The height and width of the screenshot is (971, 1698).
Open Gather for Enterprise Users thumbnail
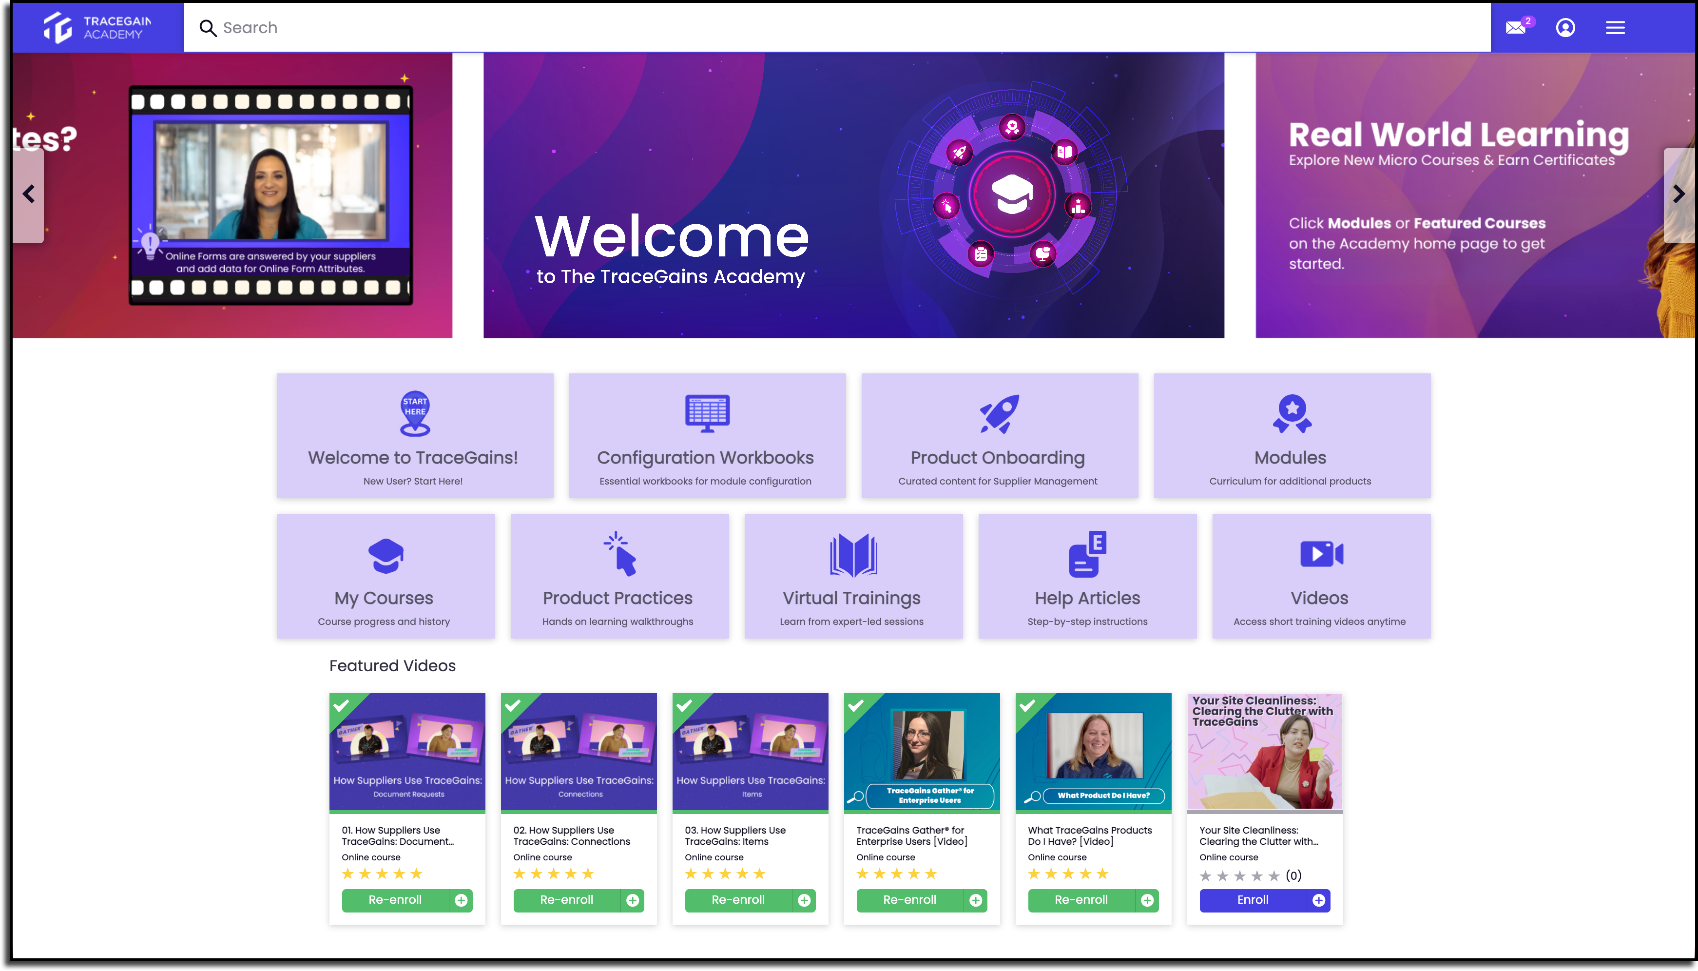922,752
